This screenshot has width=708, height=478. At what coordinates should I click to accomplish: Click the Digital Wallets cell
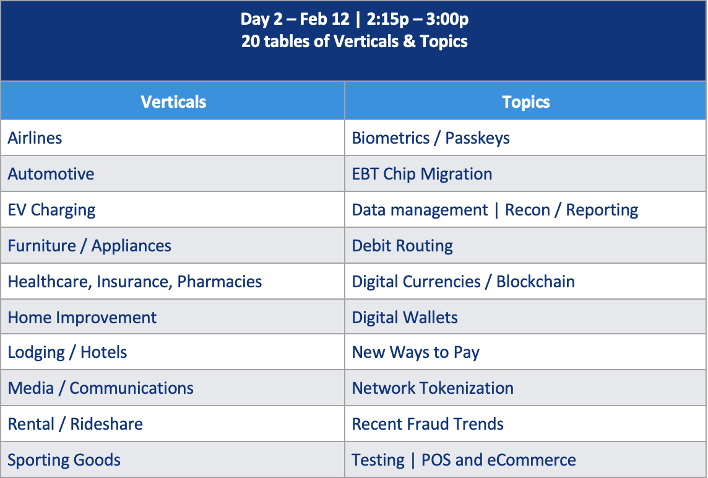point(525,317)
